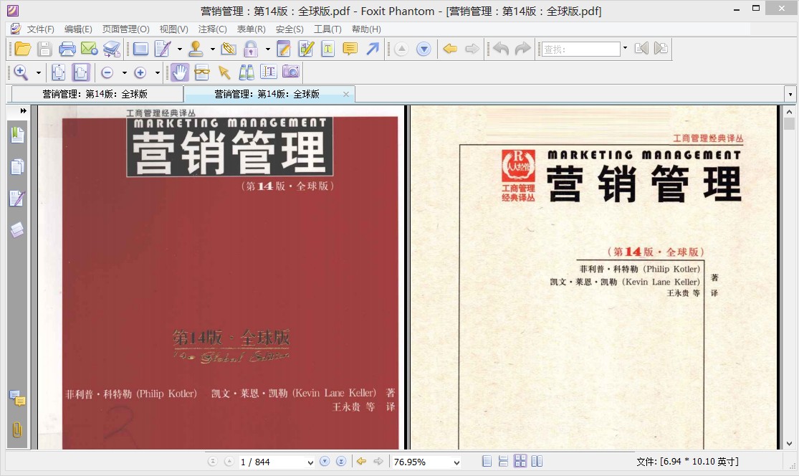799x476 pixels.
Task: Toggle continuous facing layout in status bar
Action: coord(520,462)
